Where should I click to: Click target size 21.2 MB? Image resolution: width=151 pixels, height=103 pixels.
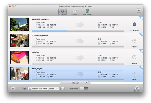tap(103, 27)
